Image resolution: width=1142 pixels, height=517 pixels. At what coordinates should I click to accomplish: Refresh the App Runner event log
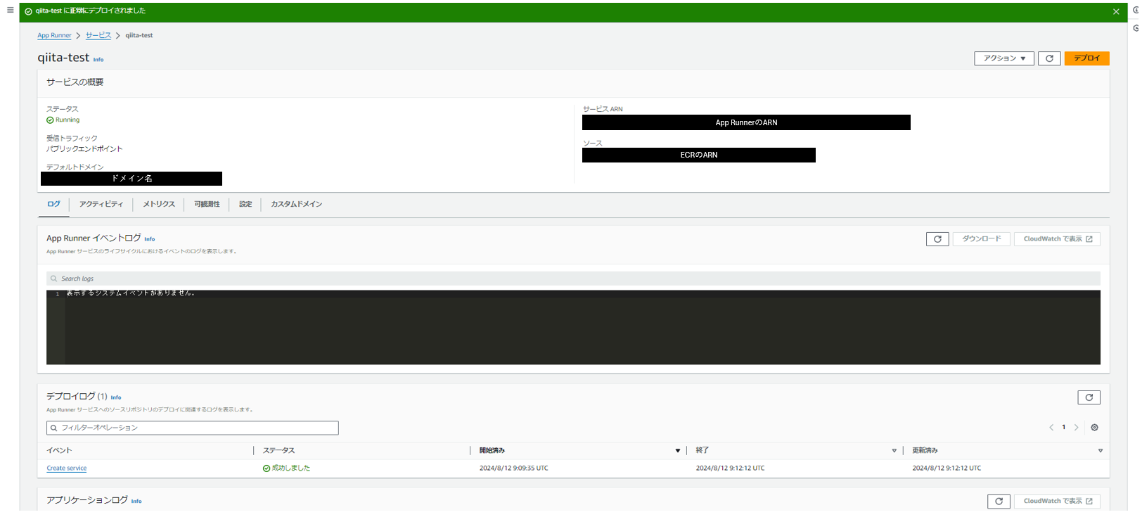[x=937, y=239]
